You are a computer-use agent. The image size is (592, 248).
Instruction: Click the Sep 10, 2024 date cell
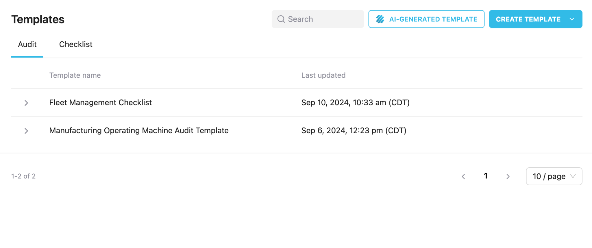click(355, 103)
